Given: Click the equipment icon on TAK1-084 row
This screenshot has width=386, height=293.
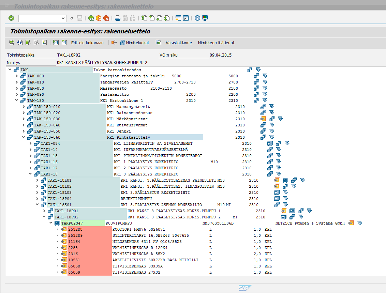Looking at the screenshot, I should [270, 143].
